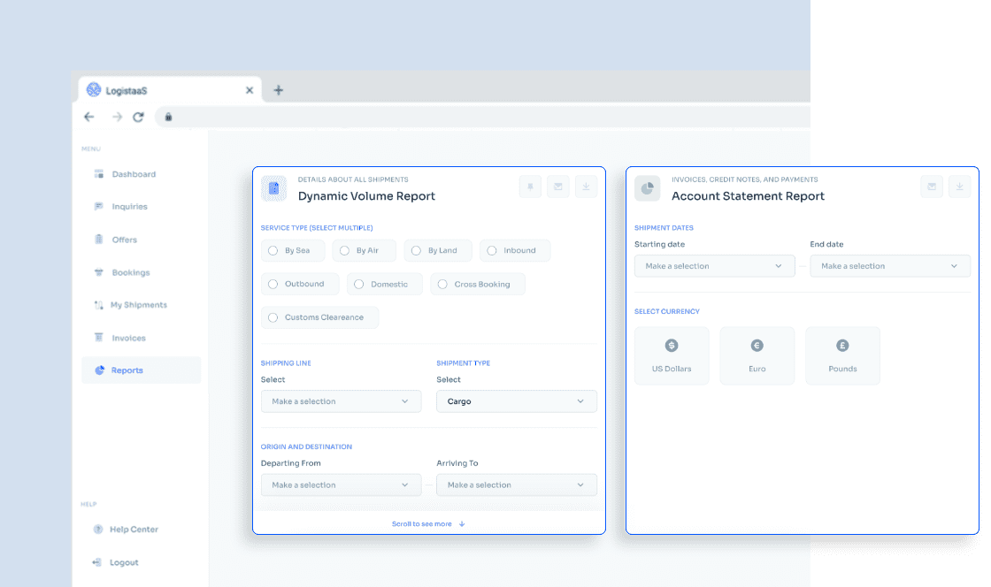Go to Dashboard in the sidebar
This screenshot has width=991, height=587.
pos(133,174)
